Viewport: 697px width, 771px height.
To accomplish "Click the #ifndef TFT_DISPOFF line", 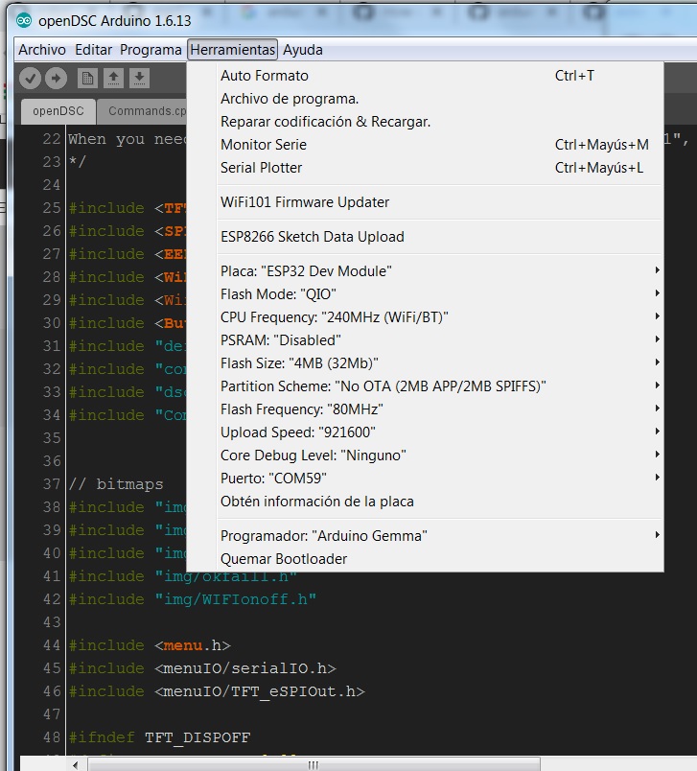I will [159, 737].
